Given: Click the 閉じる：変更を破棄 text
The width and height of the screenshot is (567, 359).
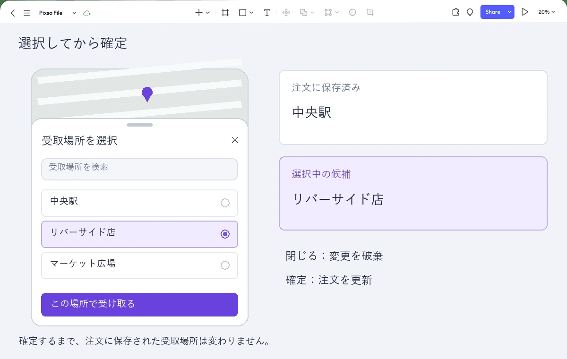Looking at the screenshot, I should point(335,256).
